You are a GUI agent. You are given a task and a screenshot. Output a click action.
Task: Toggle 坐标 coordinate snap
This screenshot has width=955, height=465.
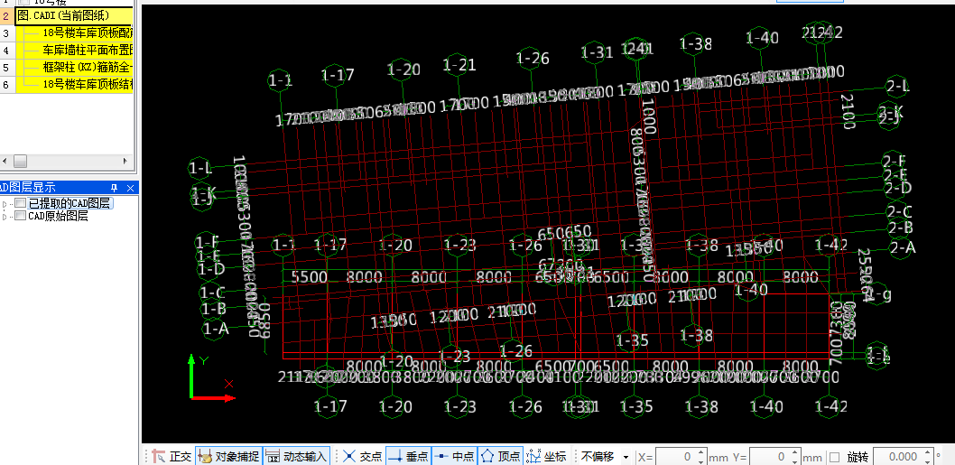click(x=546, y=456)
